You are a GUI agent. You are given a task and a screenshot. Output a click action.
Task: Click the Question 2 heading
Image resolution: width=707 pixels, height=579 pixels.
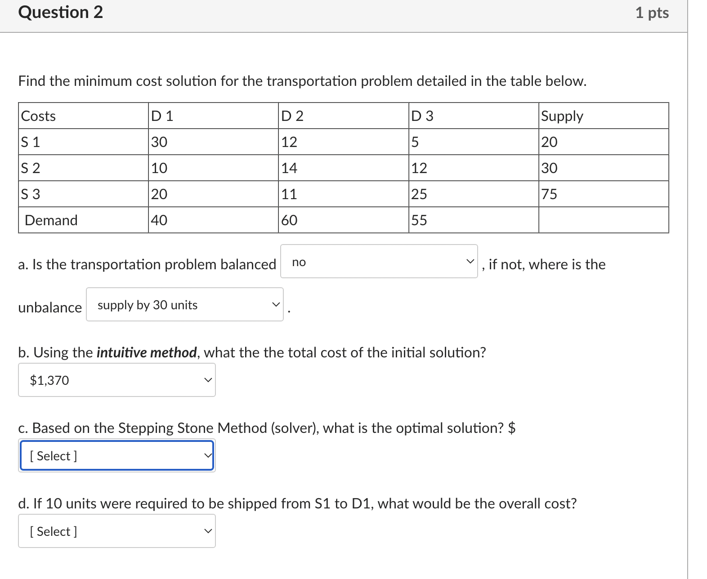[x=60, y=12]
